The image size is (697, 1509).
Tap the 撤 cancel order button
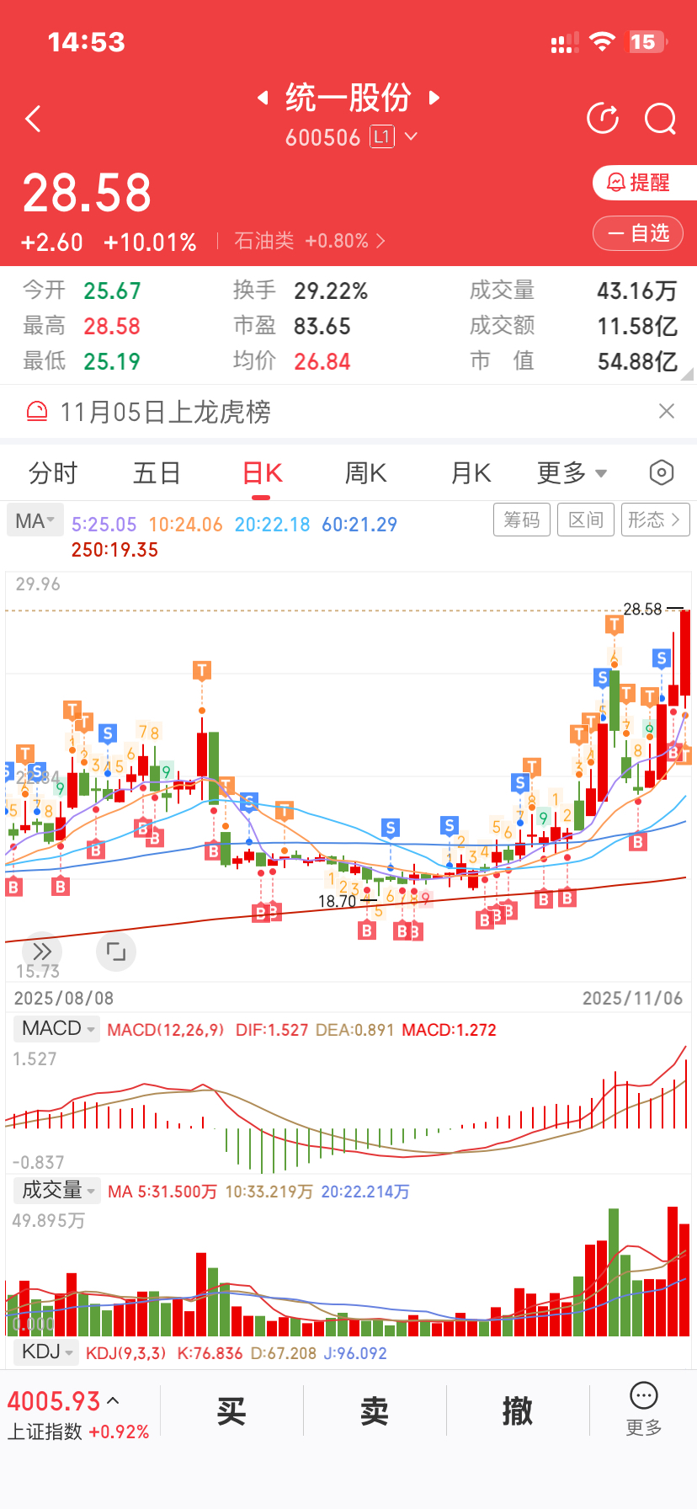click(518, 1411)
